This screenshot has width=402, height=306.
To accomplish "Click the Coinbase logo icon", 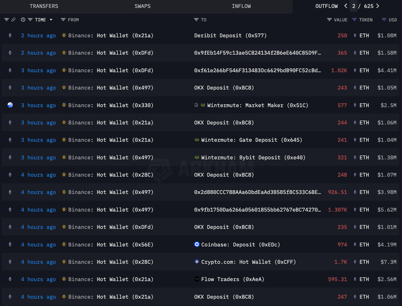I will [x=197, y=244].
